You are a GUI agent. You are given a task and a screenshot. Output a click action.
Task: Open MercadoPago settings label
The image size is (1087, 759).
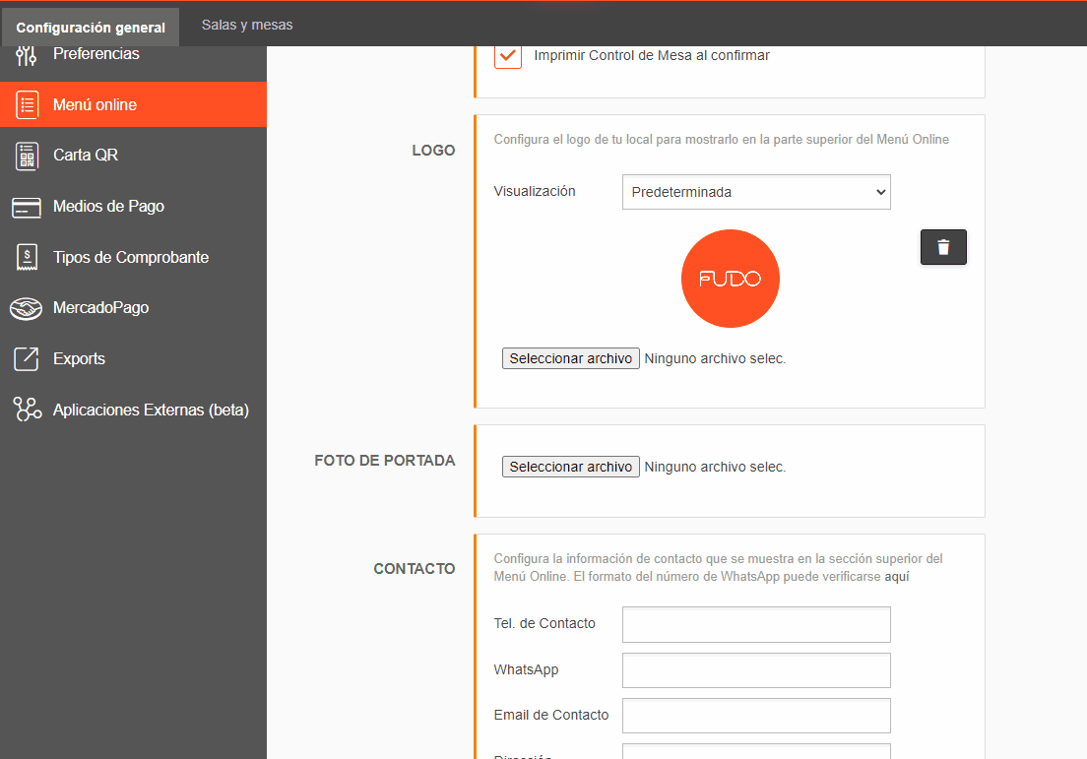point(101,308)
